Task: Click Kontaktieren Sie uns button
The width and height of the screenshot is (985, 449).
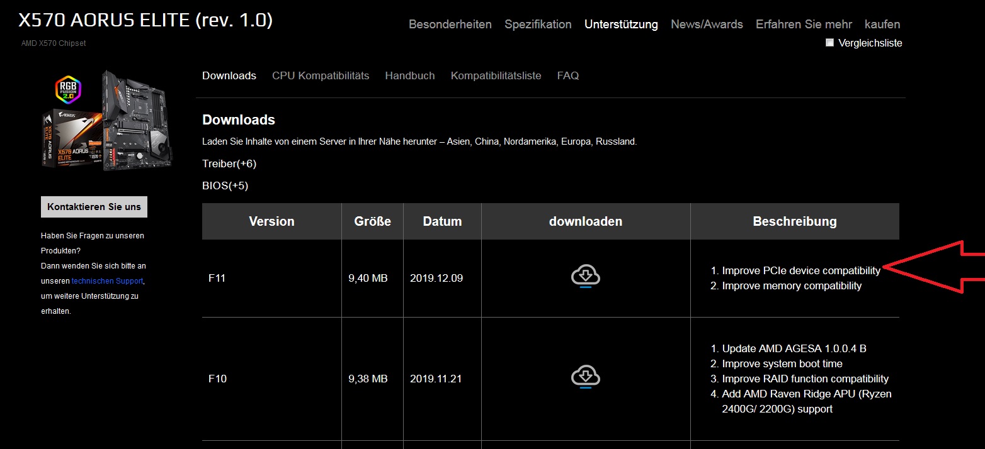Action: click(x=94, y=207)
